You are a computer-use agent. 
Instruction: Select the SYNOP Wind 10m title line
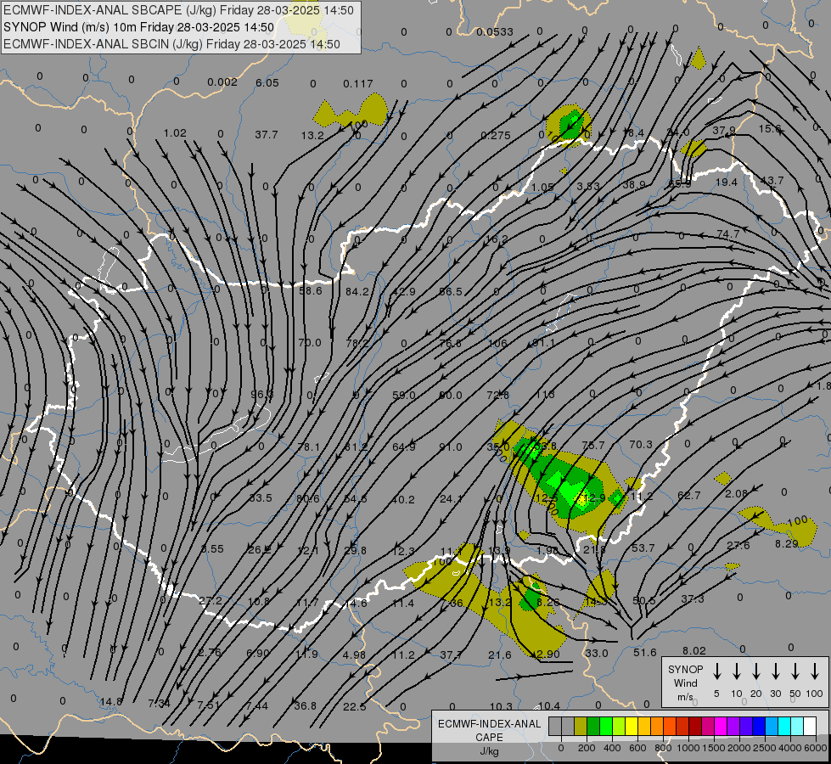[x=139, y=27]
